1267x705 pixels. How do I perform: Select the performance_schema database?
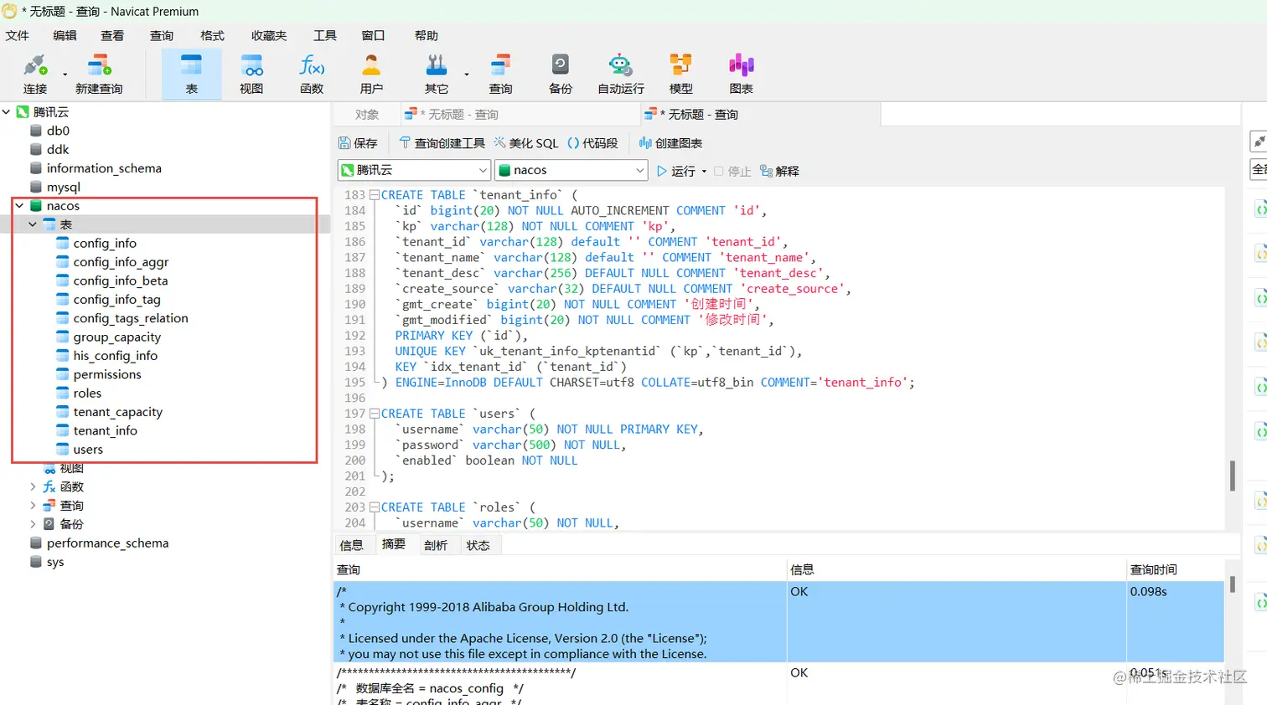pos(107,543)
